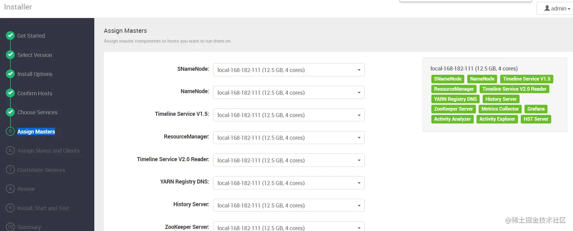Screen dimensions: 573x231
Task: Click the YARN Registry DNS green tag
Action: coord(455,99)
